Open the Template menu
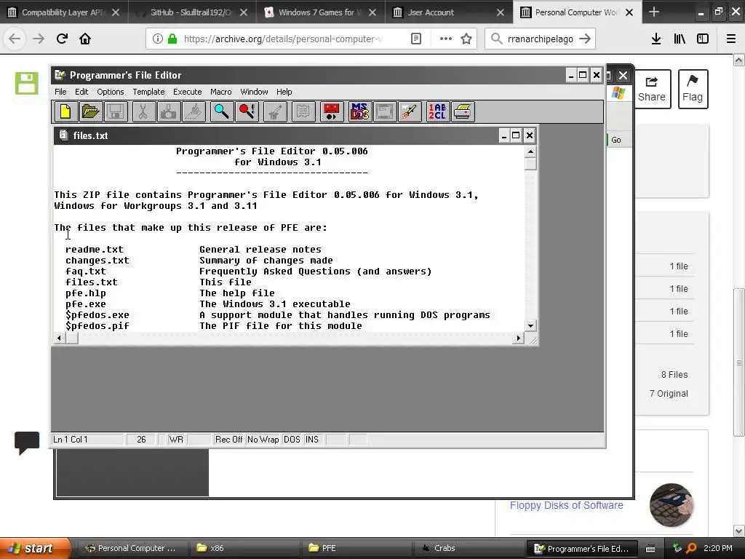This screenshot has width=745, height=559. click(x=148, y=92)
